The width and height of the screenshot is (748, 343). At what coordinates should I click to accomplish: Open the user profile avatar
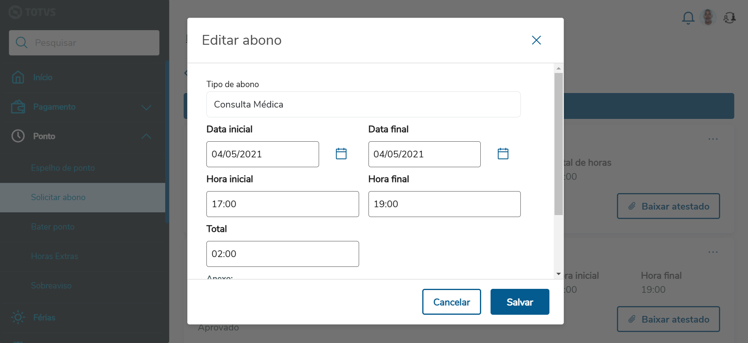708,18
